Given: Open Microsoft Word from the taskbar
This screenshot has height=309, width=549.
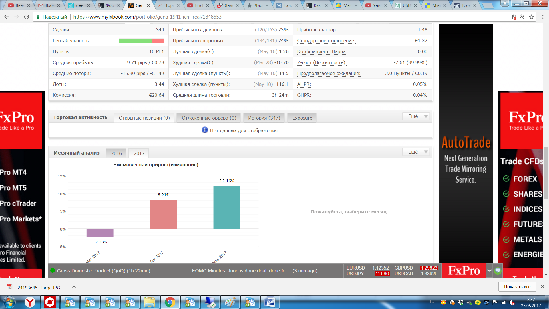Looking at the screenshot, I should coord(270,302).
